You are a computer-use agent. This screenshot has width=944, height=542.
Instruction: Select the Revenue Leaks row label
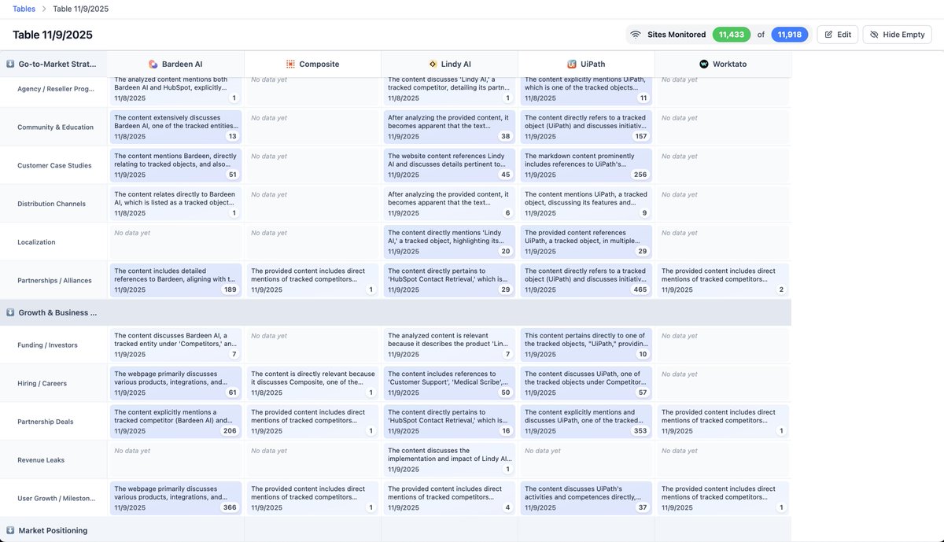(x=41, y=460)
